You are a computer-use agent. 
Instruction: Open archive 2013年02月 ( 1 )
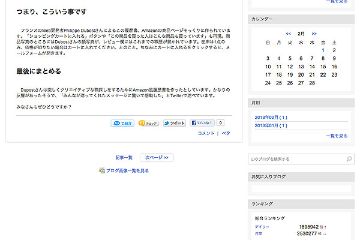pos(271,118)
